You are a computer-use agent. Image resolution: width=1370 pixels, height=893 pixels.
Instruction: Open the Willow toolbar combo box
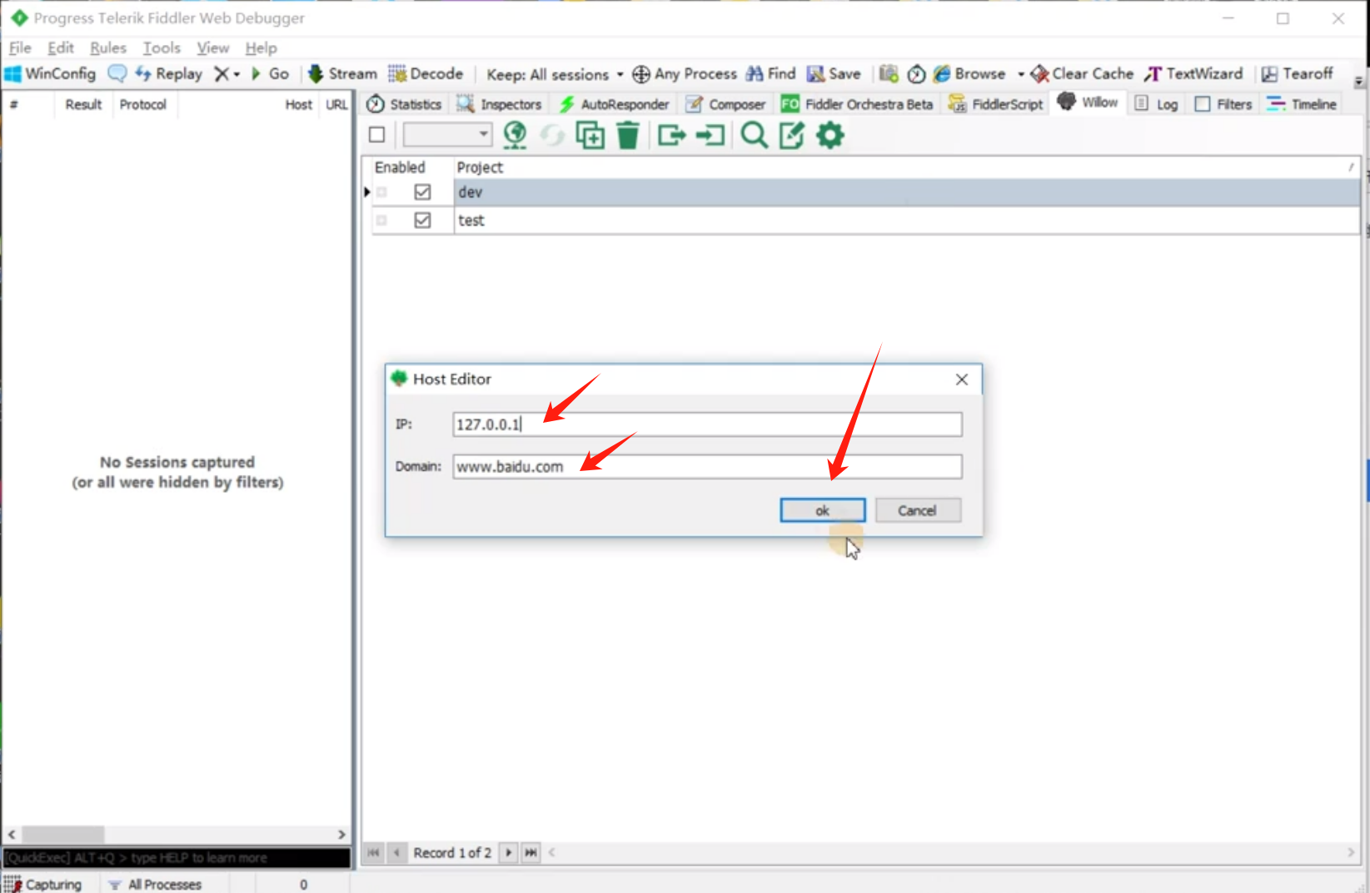[x=447, y=135]
